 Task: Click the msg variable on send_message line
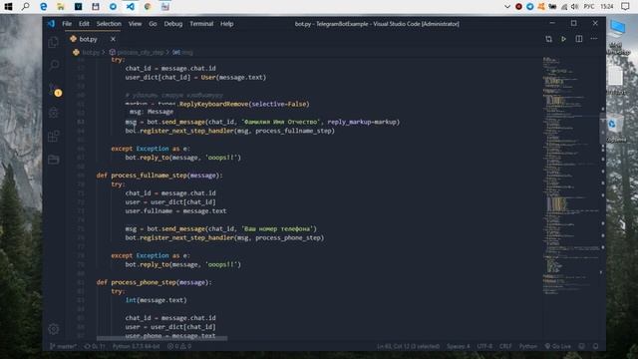point(131,122)
